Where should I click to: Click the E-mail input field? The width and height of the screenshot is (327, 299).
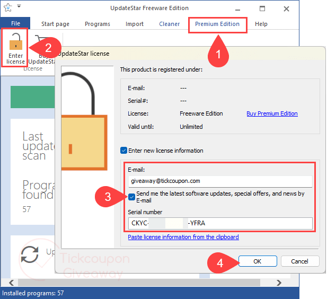(220, 181)
